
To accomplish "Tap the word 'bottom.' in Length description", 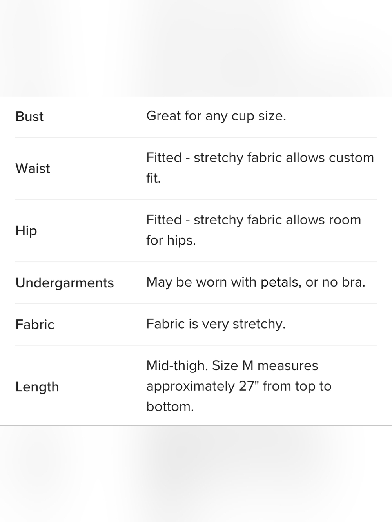I will point(170,407).
